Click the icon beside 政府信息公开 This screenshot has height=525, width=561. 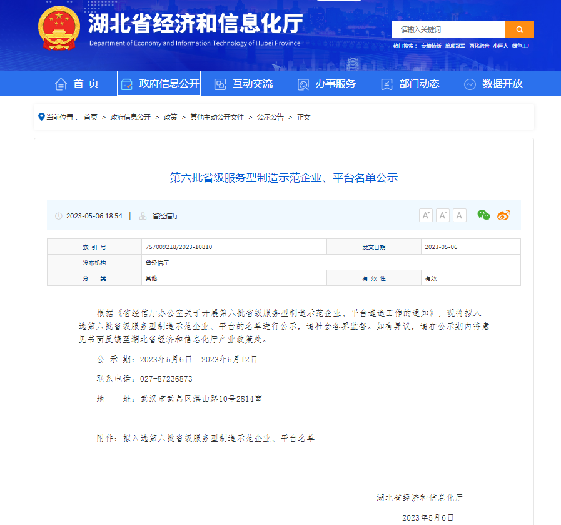click(127, 84)
